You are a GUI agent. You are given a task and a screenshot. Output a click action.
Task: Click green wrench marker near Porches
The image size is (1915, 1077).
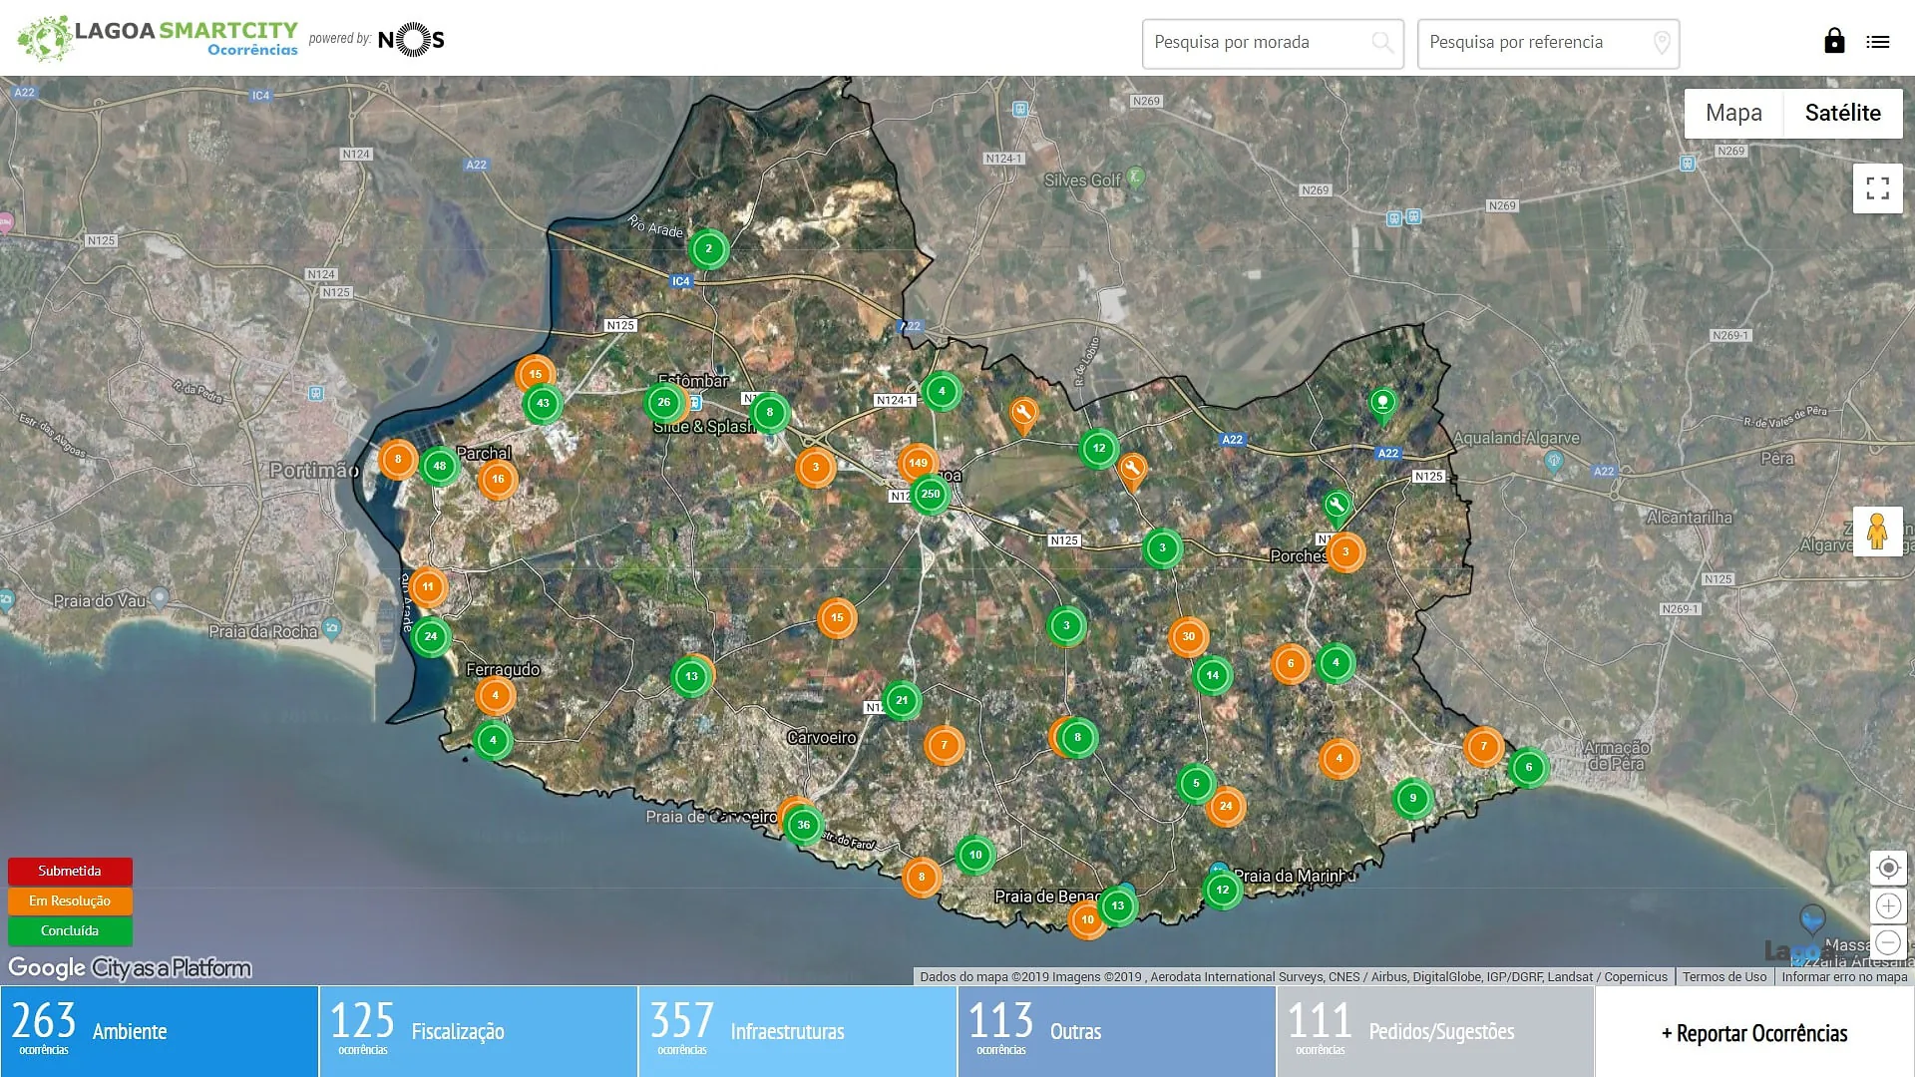click(1337, 506)
